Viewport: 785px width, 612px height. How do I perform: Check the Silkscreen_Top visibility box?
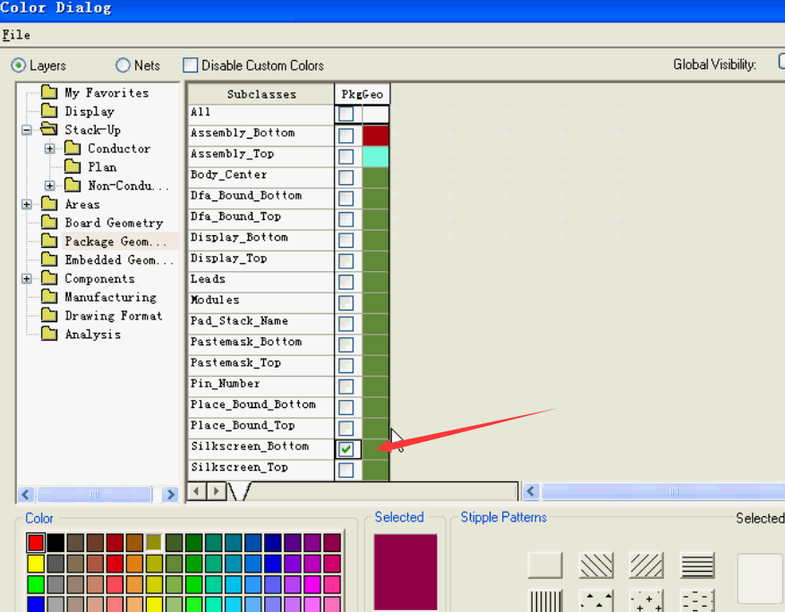coord(346,470)
